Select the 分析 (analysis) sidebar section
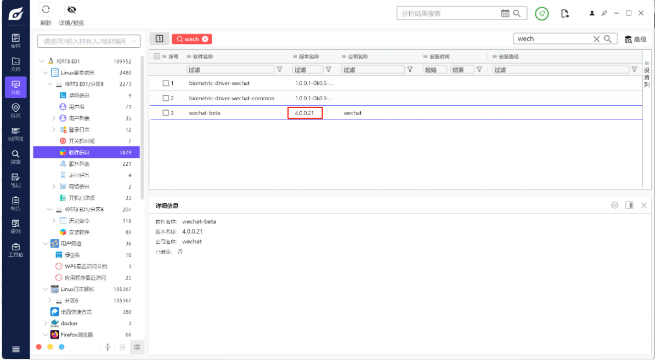The image size is (656, 361). (15, 87)
